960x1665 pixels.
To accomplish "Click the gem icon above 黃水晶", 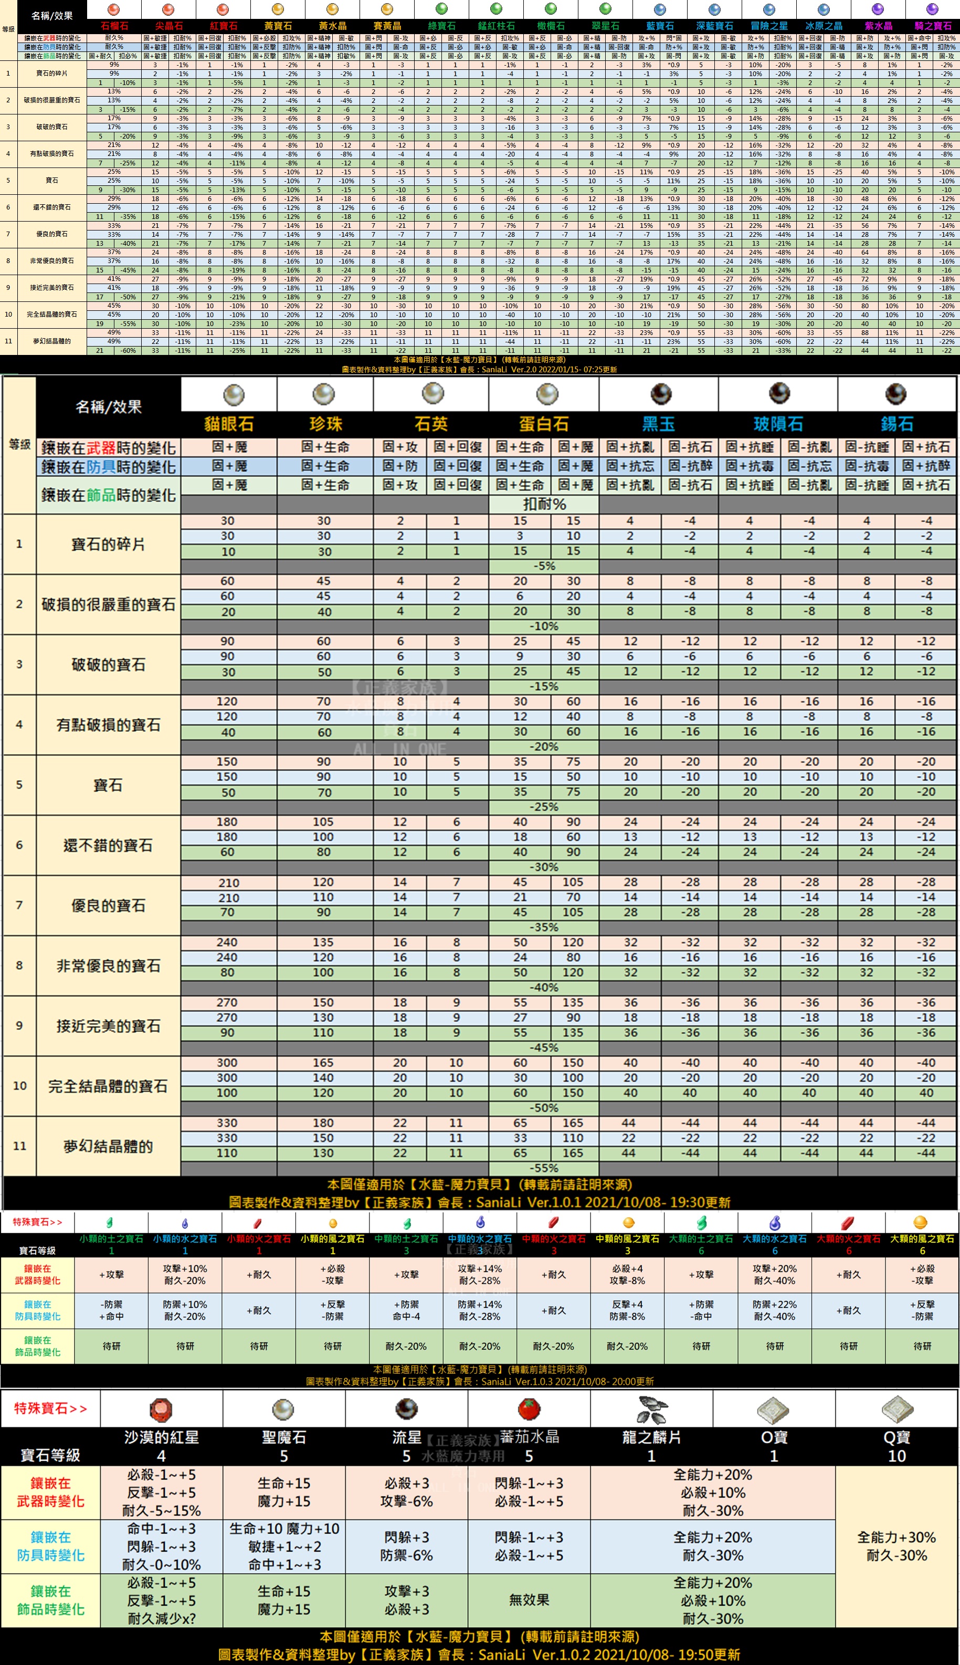I will (x=332, y=9).
